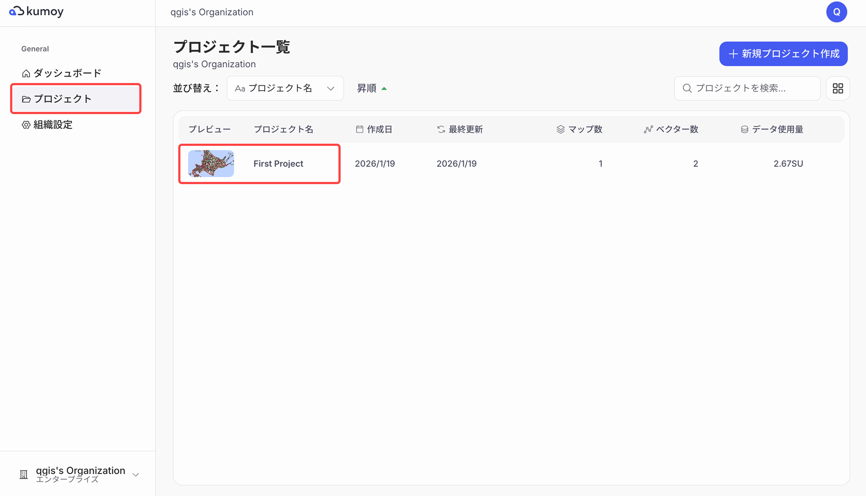Click the search magnifier icon
This screenshot has width=866, height=496.
[x=687, y=88]
